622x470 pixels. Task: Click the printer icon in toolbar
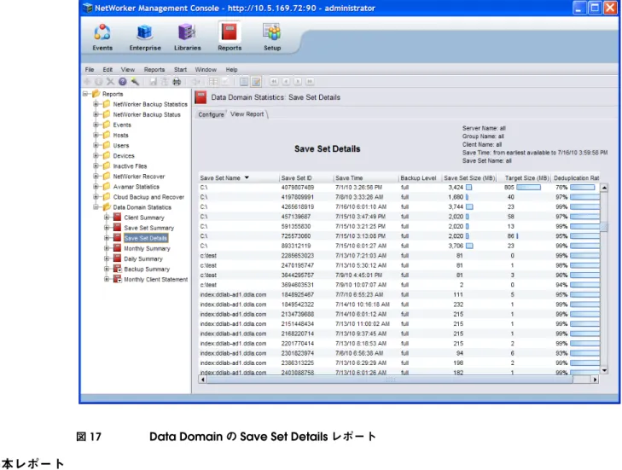pos(177,82)
